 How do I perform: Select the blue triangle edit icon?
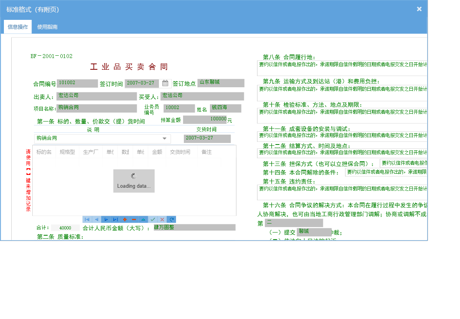[x=143, y=219]
